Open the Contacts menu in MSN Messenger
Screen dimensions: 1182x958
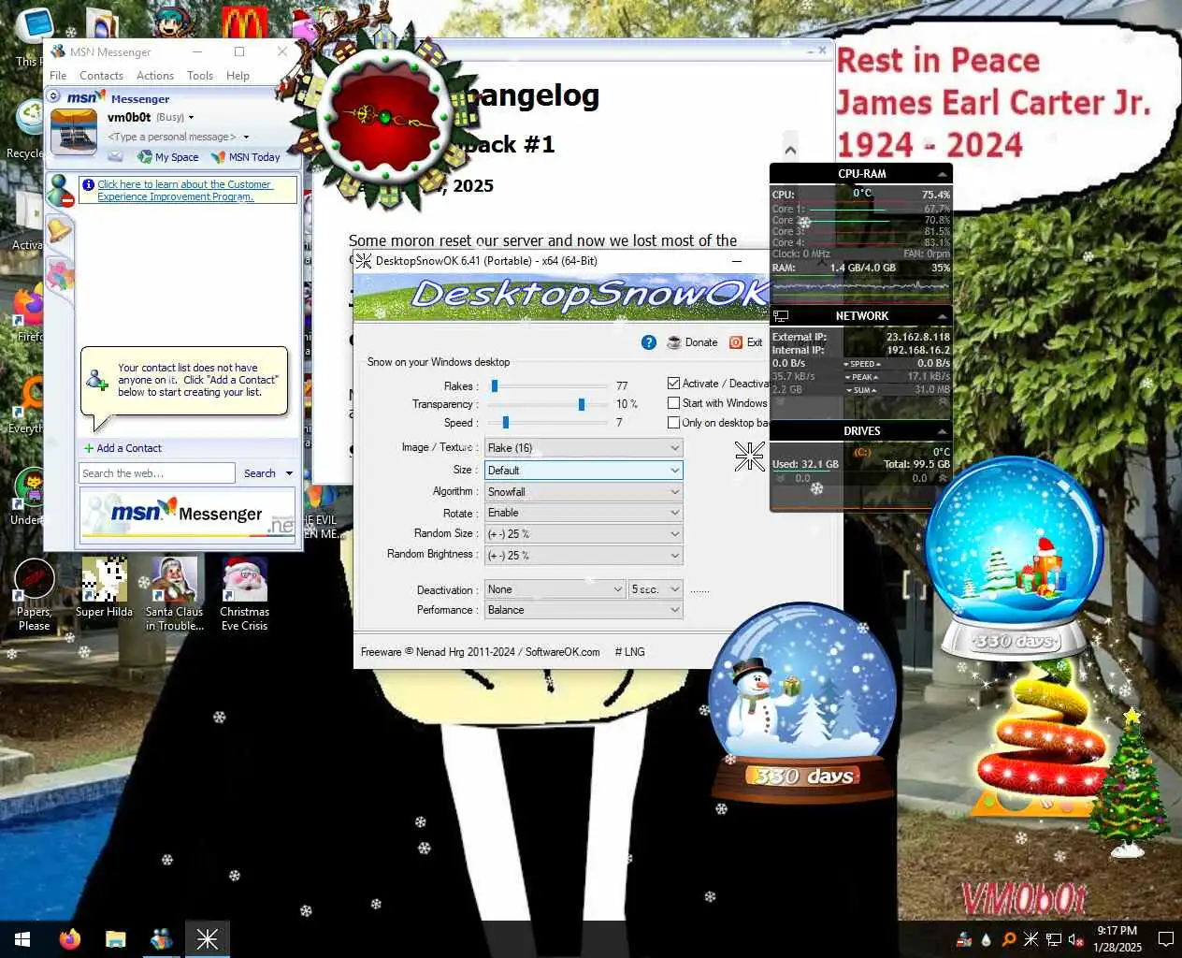click(x=101, y=76)
